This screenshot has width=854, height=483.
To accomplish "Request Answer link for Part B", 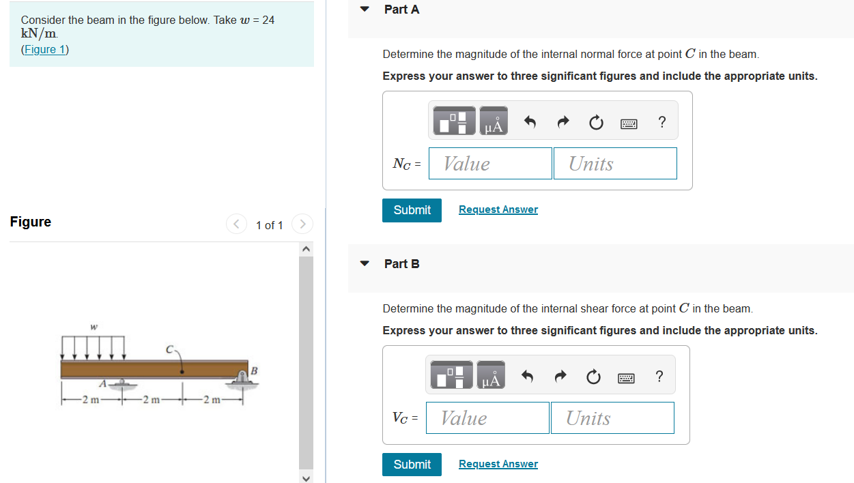I will click(x=498, y=464).
